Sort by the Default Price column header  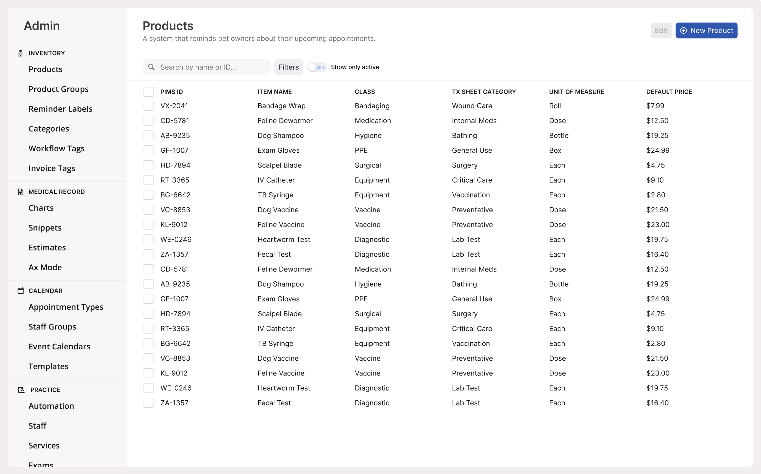coord(669,92)
